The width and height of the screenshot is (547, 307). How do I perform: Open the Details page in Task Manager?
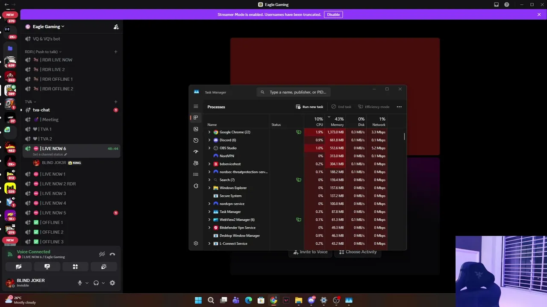(196, 174)
